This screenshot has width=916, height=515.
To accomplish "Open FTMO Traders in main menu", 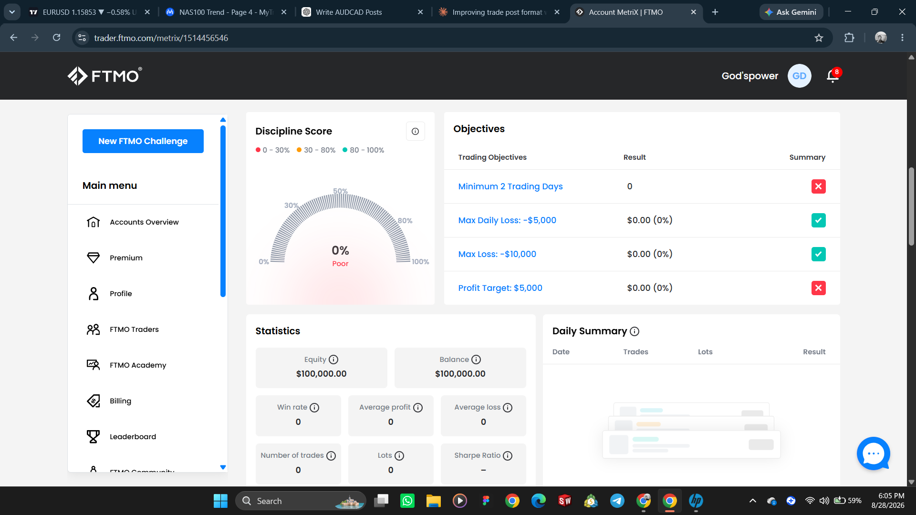I will pos(134,330).
